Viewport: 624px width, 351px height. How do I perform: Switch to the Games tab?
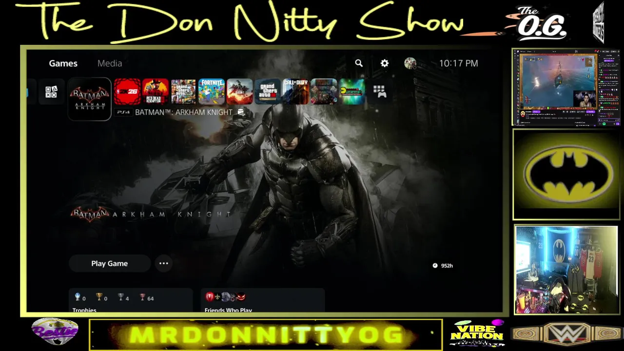pos(63,63)
